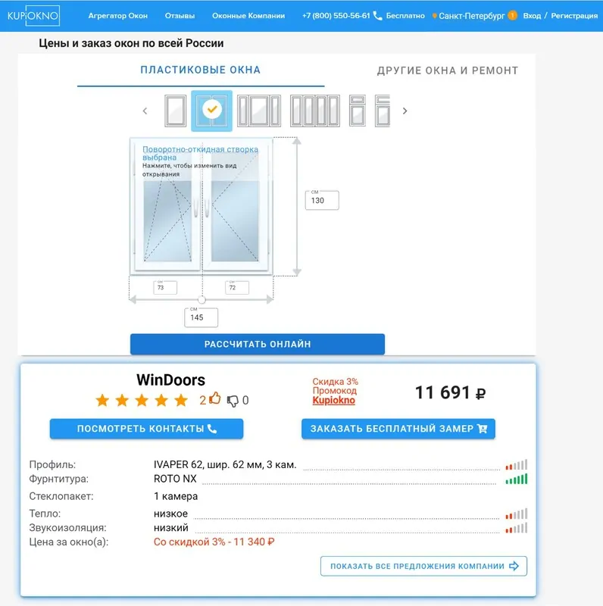Open Агрегатор Окон menu item
The height and width of the screenshot is (606, 603).
(118, 16)
